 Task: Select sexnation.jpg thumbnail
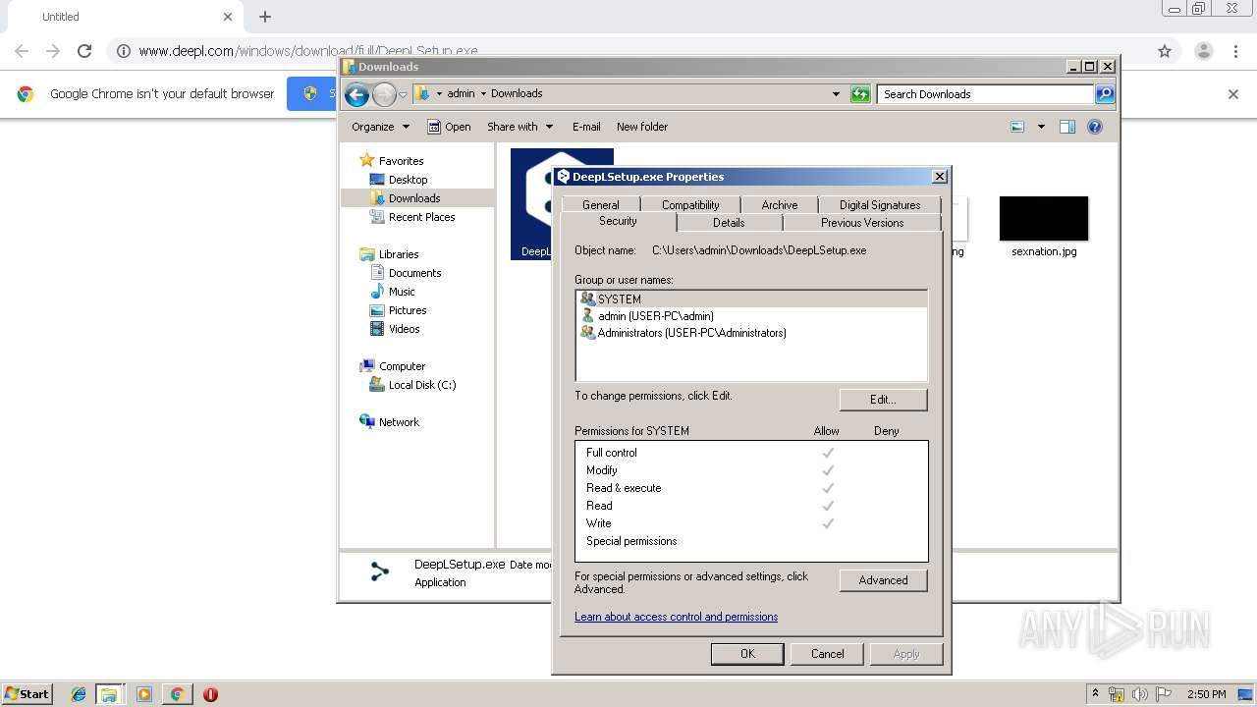click(x=1044, y=219)
